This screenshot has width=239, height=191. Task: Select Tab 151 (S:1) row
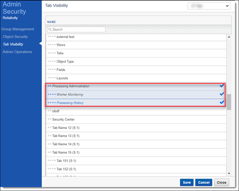click(x=136, y=161)
